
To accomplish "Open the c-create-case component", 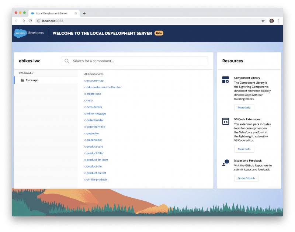I will 93,94.
